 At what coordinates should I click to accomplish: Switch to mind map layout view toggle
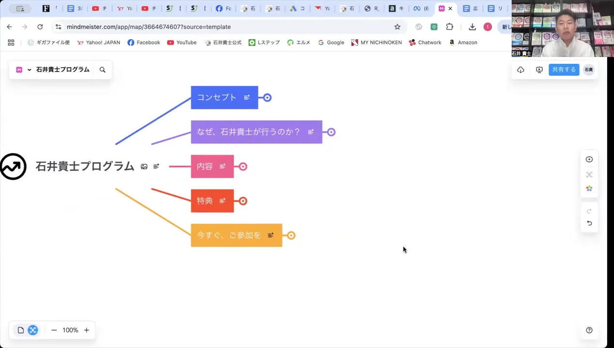point(33,330)
